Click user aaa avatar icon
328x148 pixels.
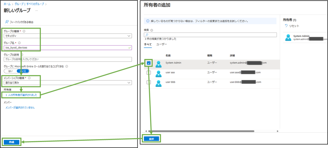click(x=159, y=74)
